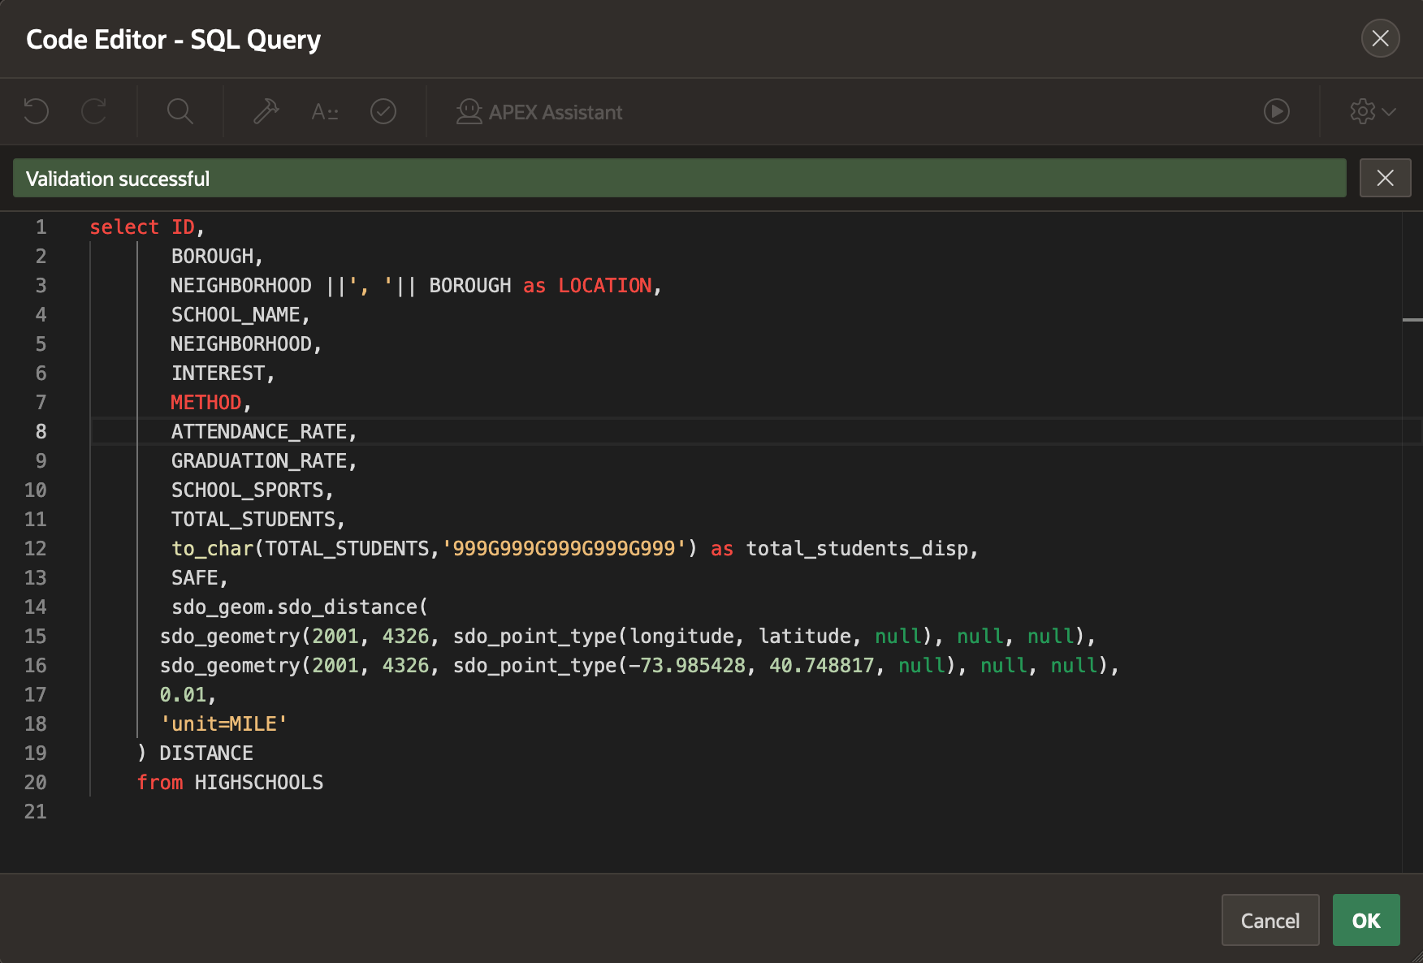This screenshot has width=1423, height=963.
Task: Click the METHOD keyword on line 7
Action: pos(205,403)
